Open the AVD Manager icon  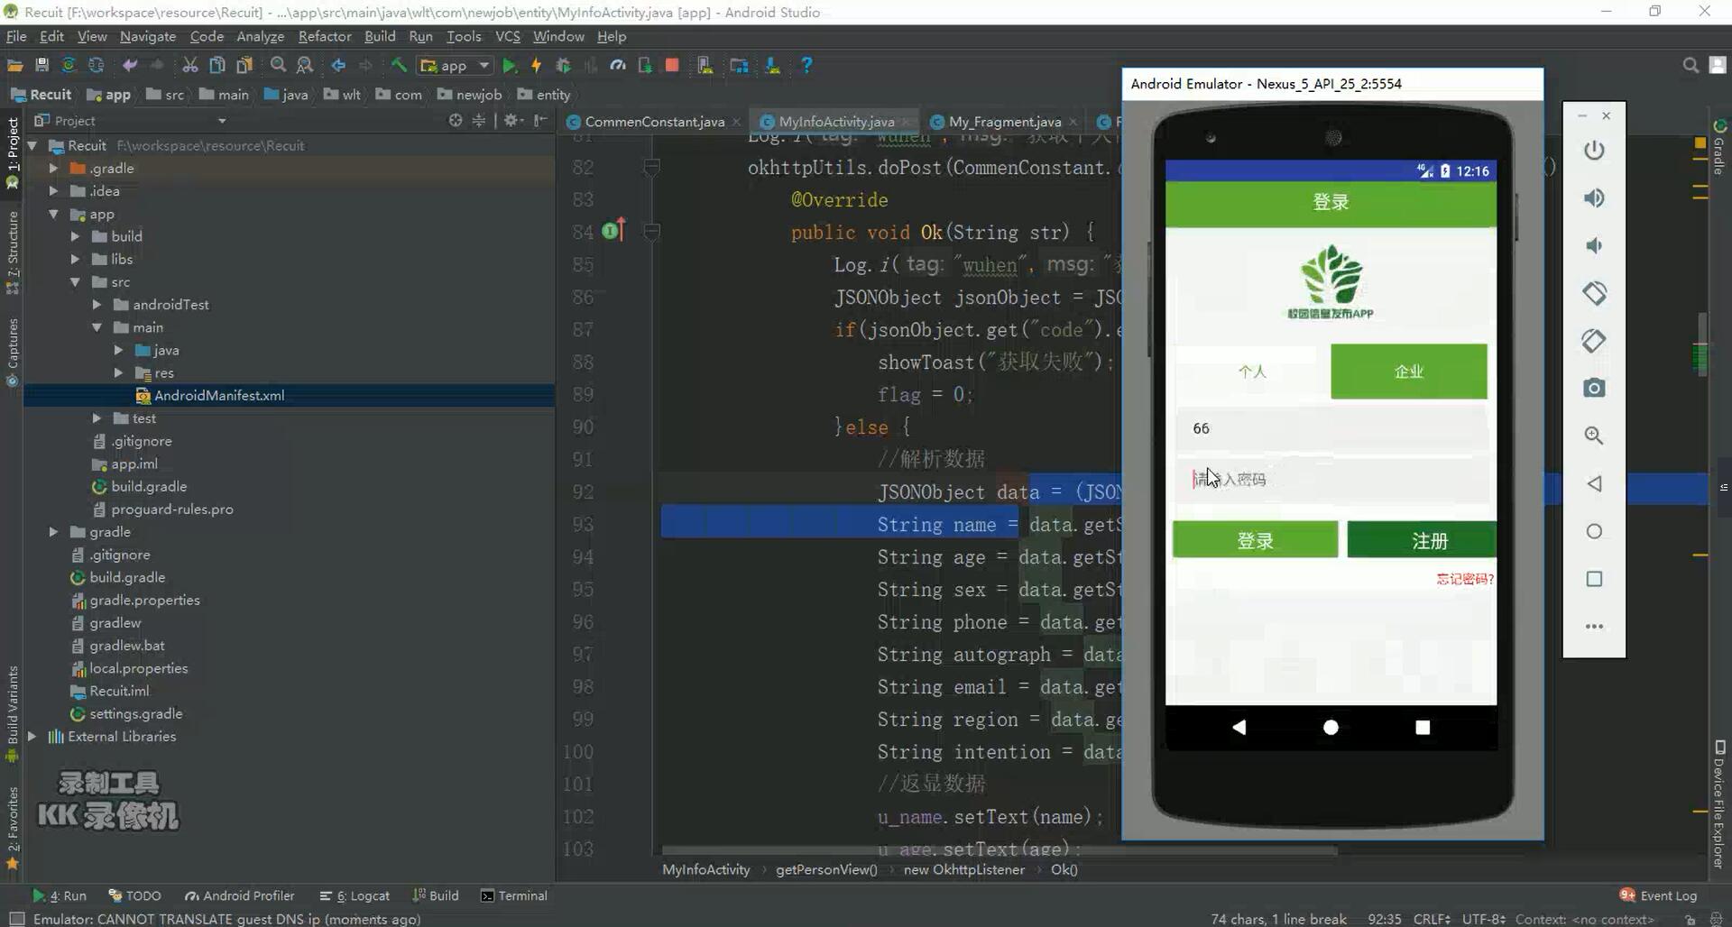pyautogui.click(x=705, y=65)
